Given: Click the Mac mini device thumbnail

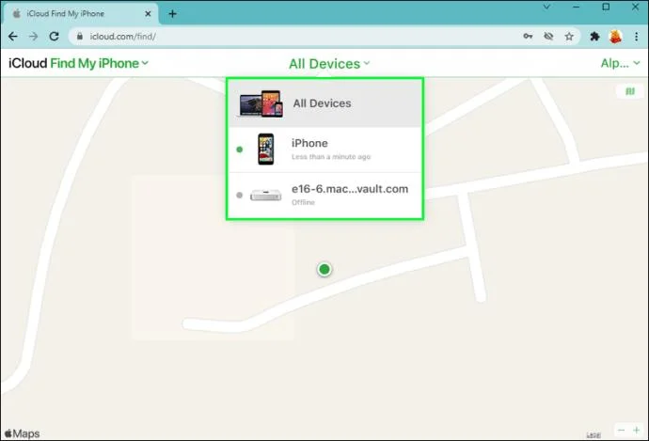Looking at the screenshot, I should click(x=266, y=195).
